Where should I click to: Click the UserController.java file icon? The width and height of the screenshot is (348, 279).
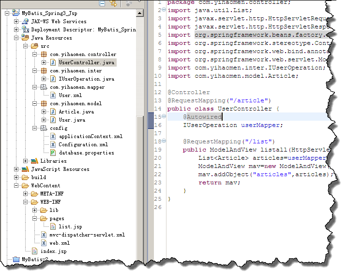point(53,62)
